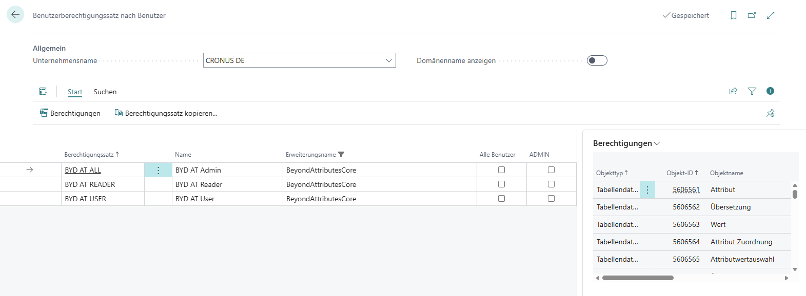
Task: Click the Attributwertauswahl object name
Action: tap(742, 259)
